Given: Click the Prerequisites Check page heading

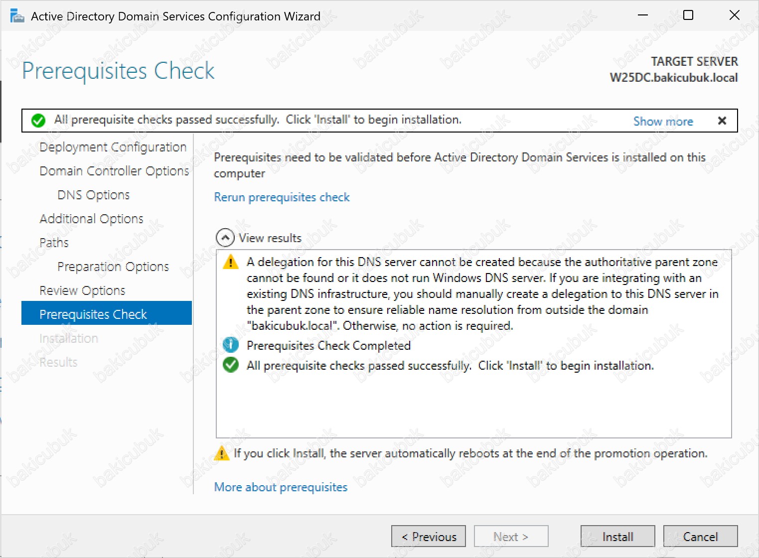Looking at the screenshot, I should (x=118, y=71).
